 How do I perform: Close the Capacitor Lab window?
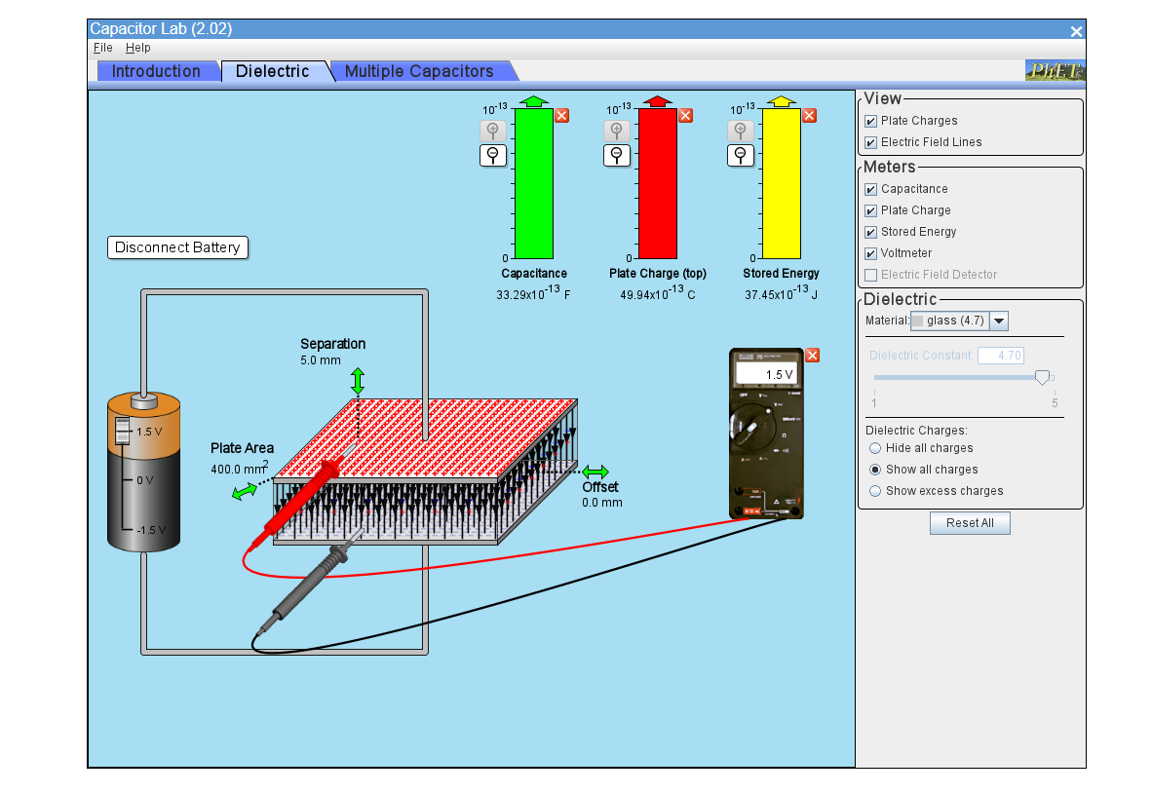coord(1076,31)
